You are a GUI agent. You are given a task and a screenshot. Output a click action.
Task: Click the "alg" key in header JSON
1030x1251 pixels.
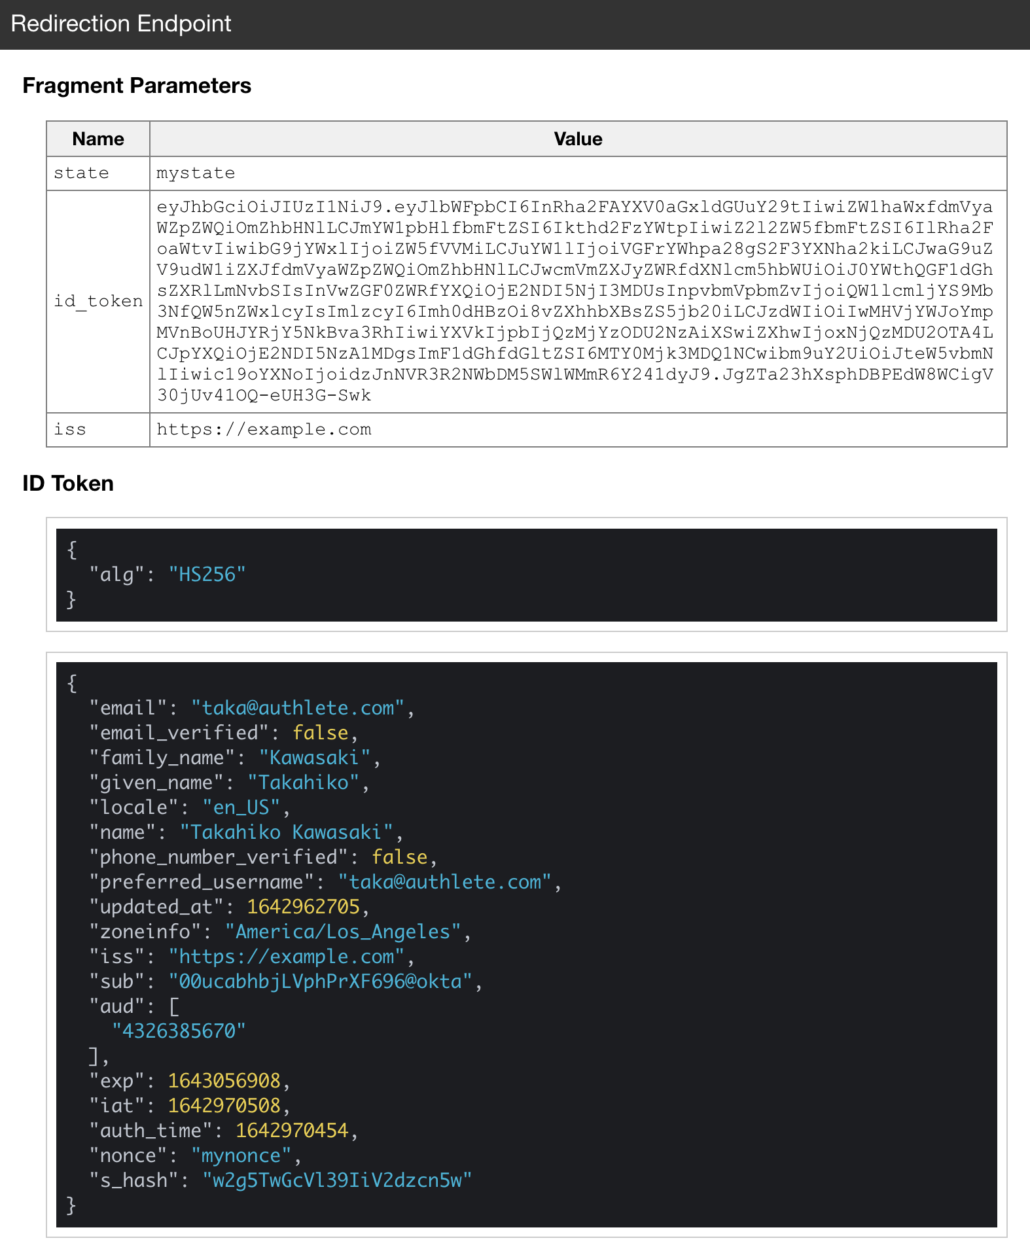pos(116,574)
